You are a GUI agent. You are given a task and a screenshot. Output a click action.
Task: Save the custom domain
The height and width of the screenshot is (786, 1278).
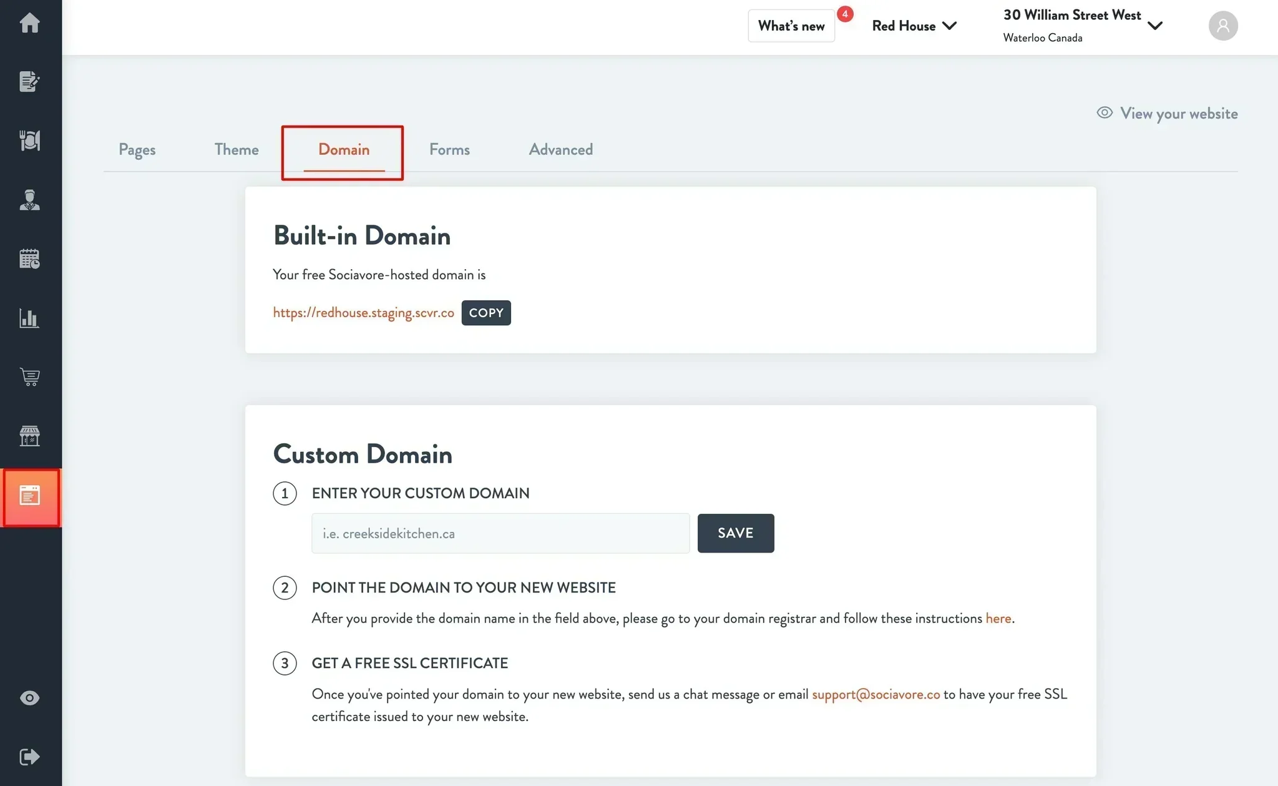click(736, 533)
